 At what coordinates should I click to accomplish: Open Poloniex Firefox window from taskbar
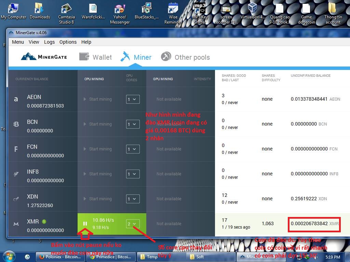point(61,257)
